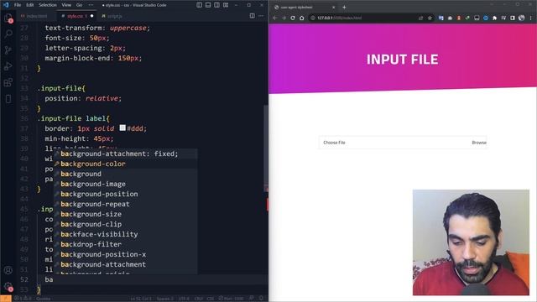537x302 pixels.
Task: Open editor More Actions ellipsis
Action: [x=261, y=16]
